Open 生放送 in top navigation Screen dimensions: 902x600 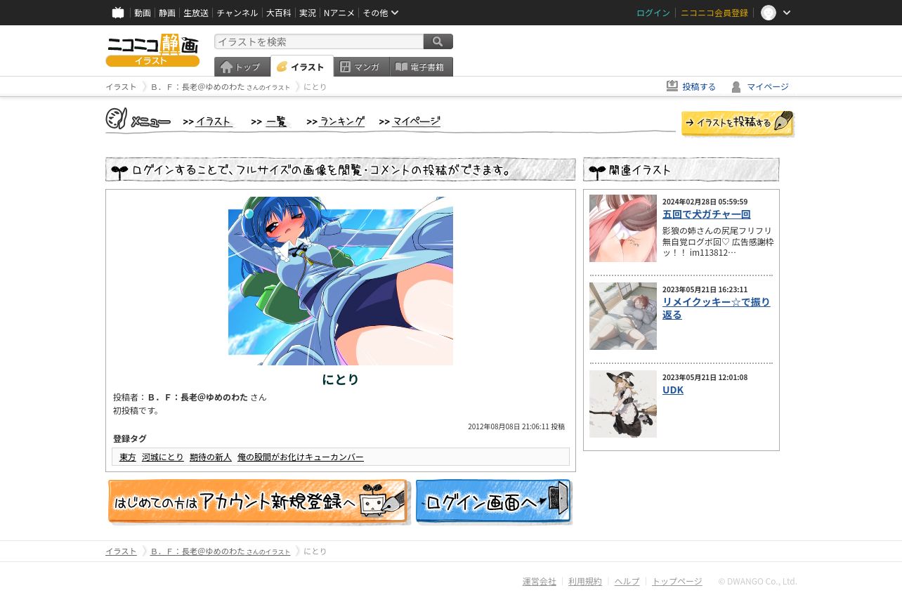click(x=196, y=13)
